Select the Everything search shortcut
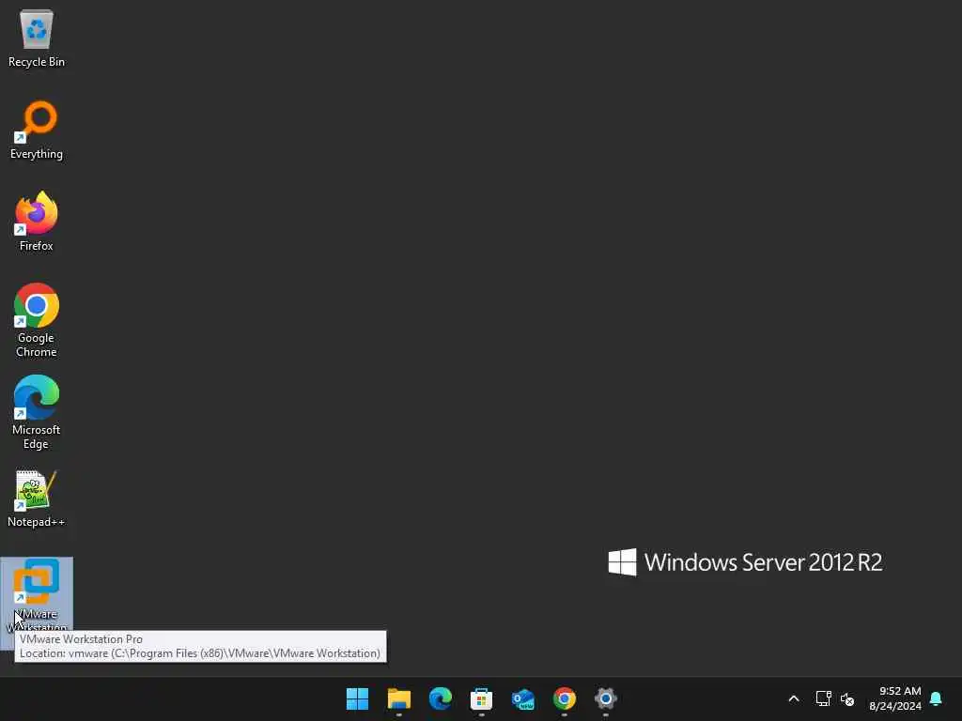The height and width of the screenshot is (721, 962). 37,130
